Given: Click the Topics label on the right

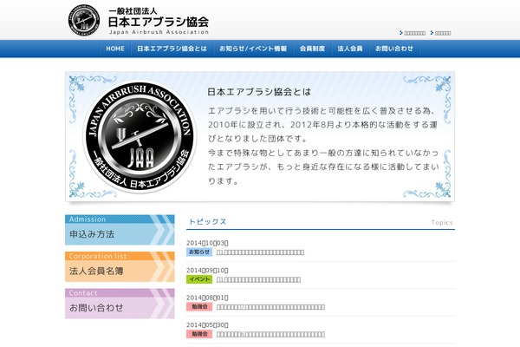Looking at the screenshot, I should tap(442, 222).
